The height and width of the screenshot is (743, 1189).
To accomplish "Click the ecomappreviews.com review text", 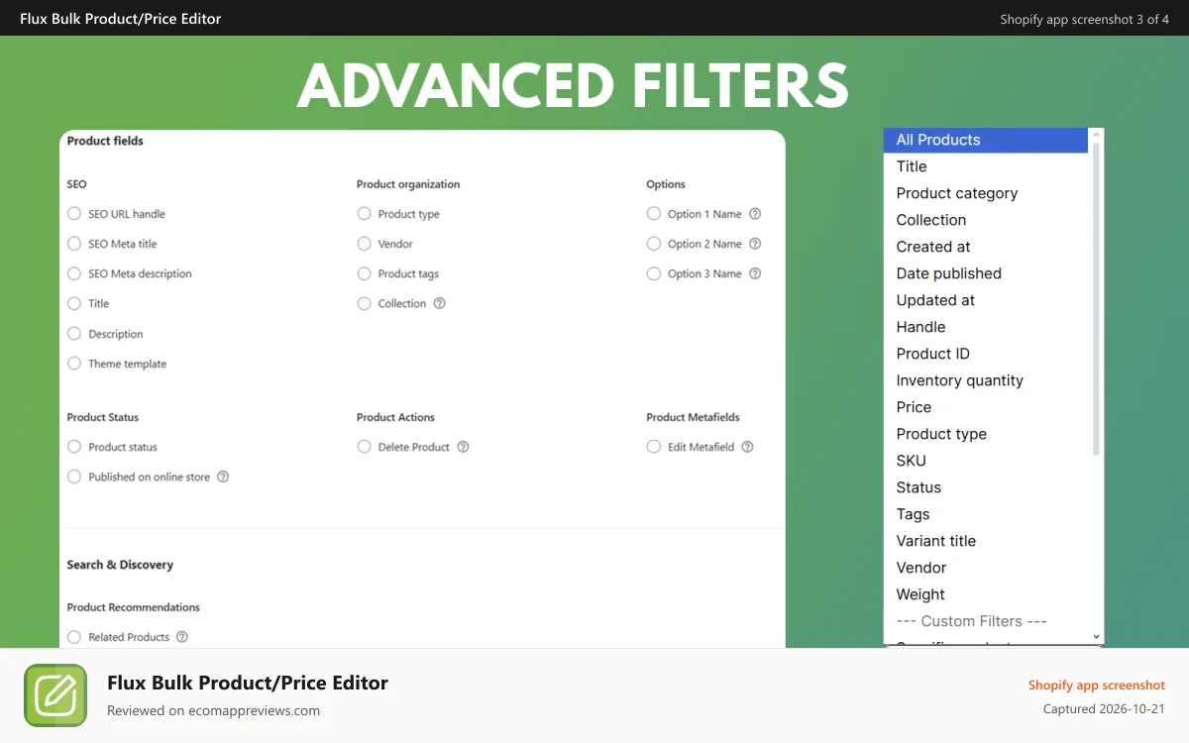I will [x=213, y=710].
